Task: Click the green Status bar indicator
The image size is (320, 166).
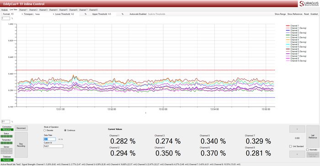Action: pyautogui.click(x=6, y=136)
